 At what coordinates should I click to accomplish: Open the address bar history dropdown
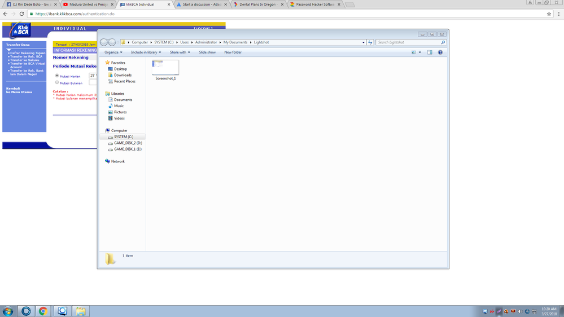(x=363, y=42)
